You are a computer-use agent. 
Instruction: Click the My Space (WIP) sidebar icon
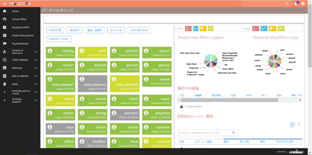click(x=5, y=27)
